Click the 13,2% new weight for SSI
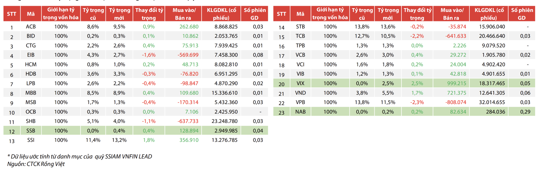The image size is (537, 171). point(119,140)
